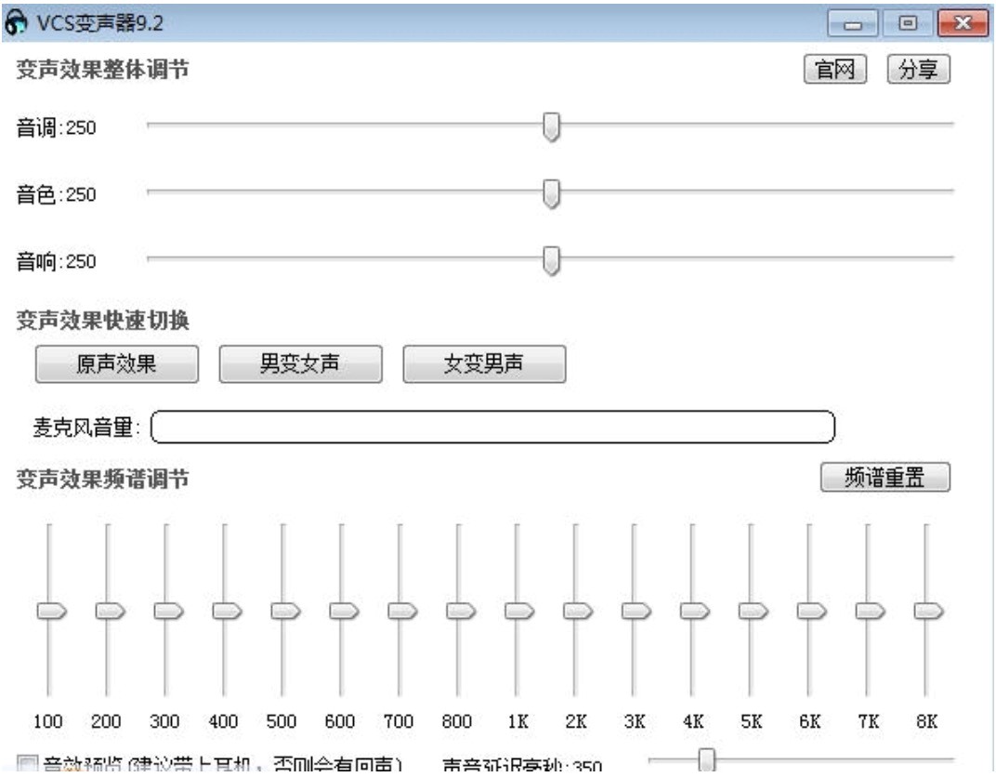
Task: Open the 官网 official website button
Action: [834, 69]
